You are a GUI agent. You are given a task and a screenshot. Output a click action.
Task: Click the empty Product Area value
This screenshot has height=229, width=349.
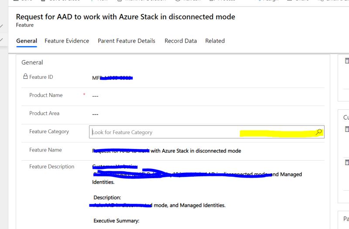point(95,114)
